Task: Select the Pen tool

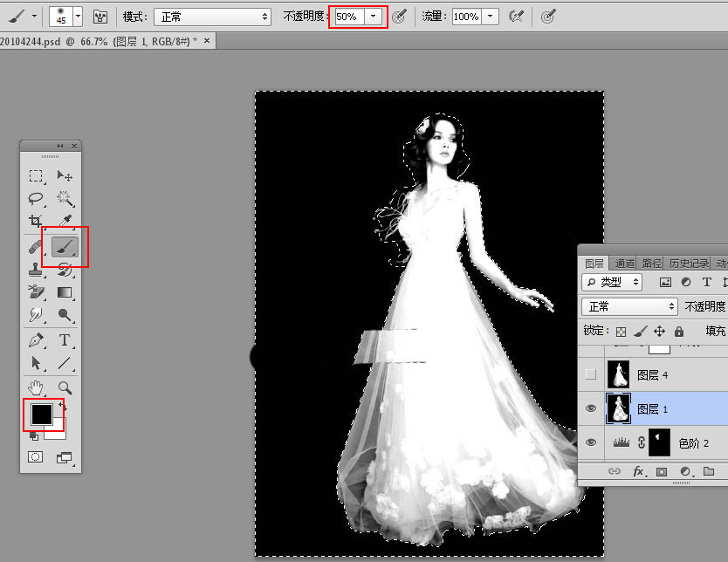Action: coord(36,339)
